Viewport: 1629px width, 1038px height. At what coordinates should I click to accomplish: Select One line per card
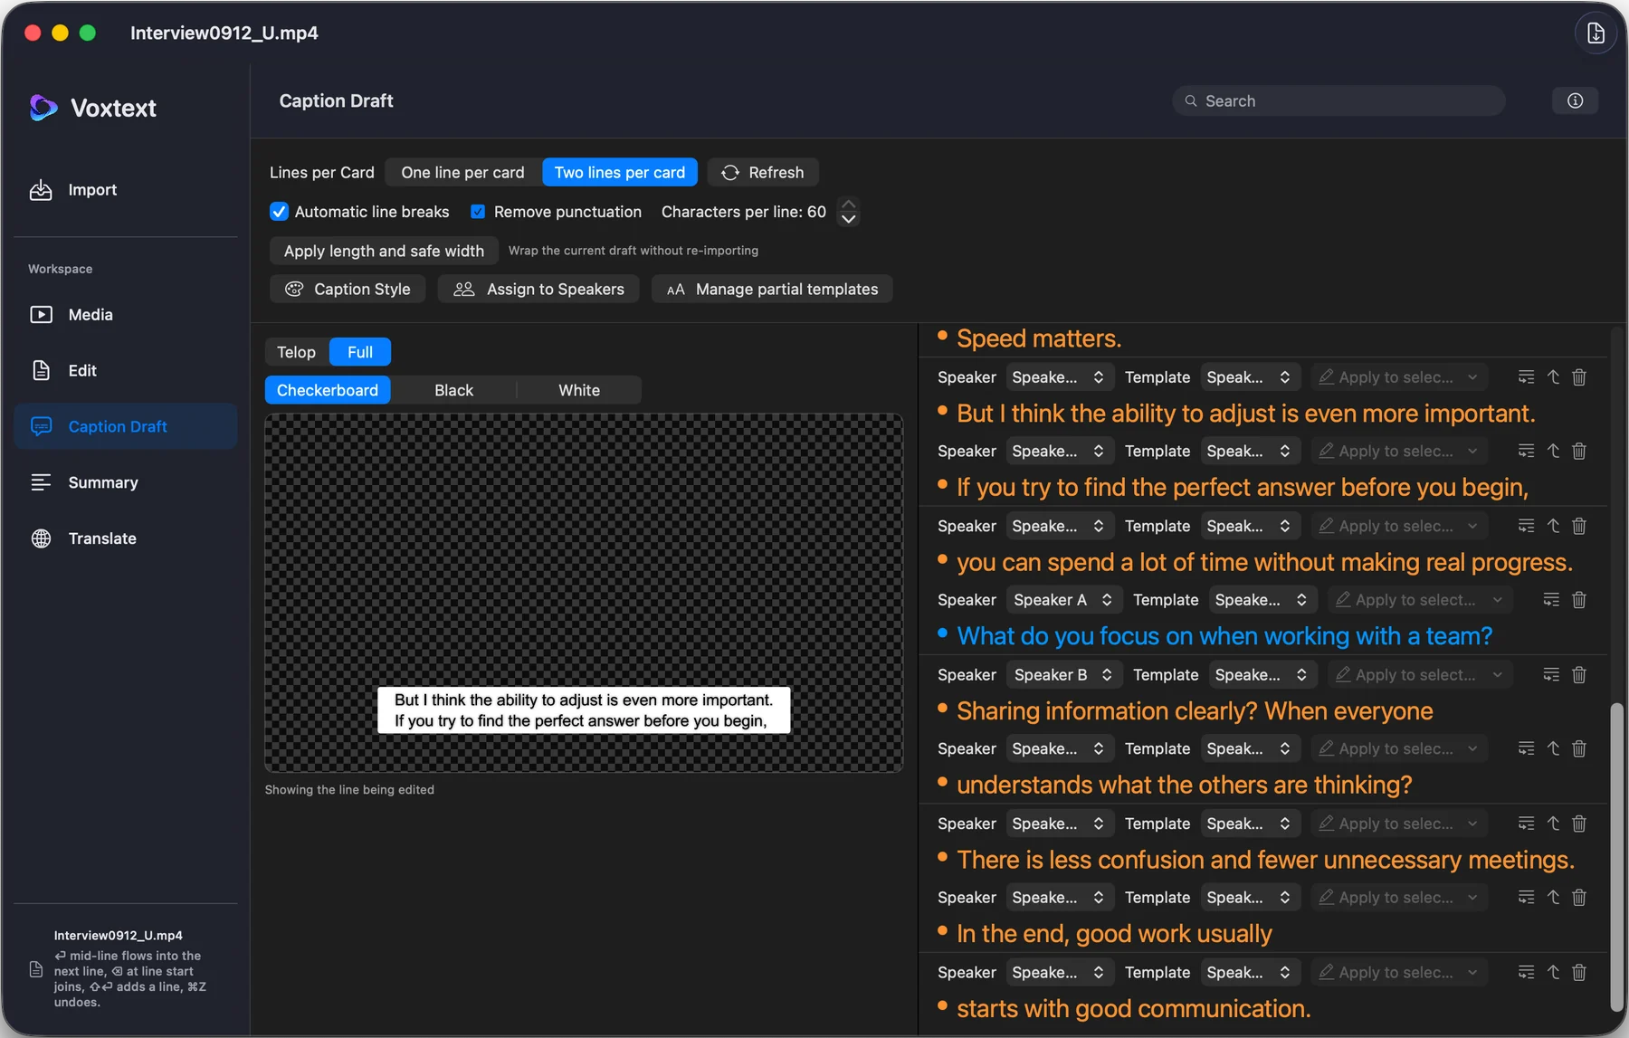pos(462,172)
